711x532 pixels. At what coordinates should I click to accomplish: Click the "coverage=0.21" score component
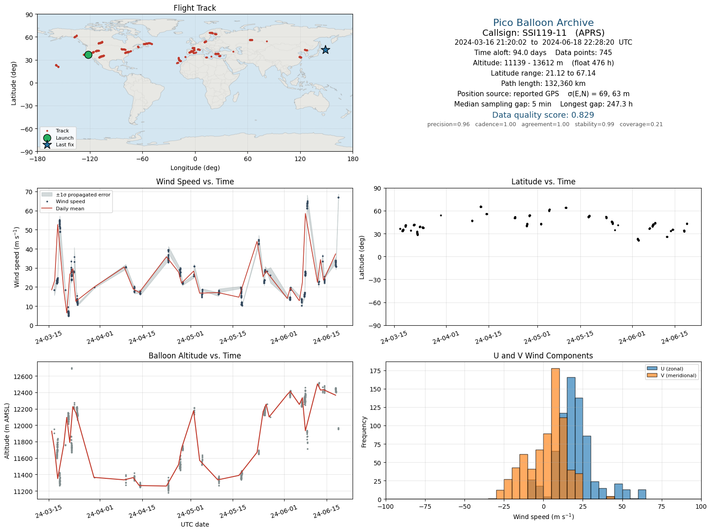click(x=641, y=124)
